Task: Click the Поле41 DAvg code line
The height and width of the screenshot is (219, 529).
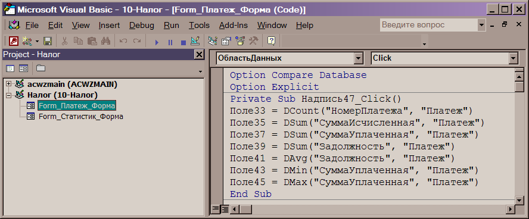Action: (x=342, y=158)
